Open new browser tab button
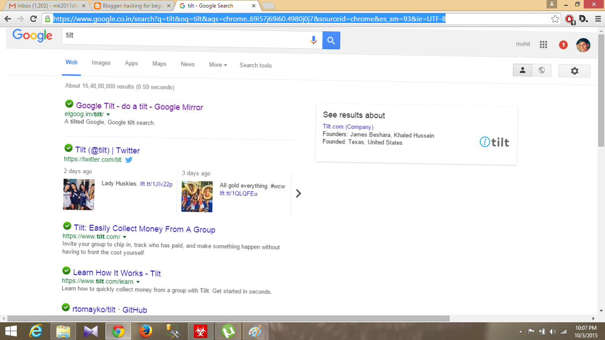This screenshot has height=340, width=605. 268,6
